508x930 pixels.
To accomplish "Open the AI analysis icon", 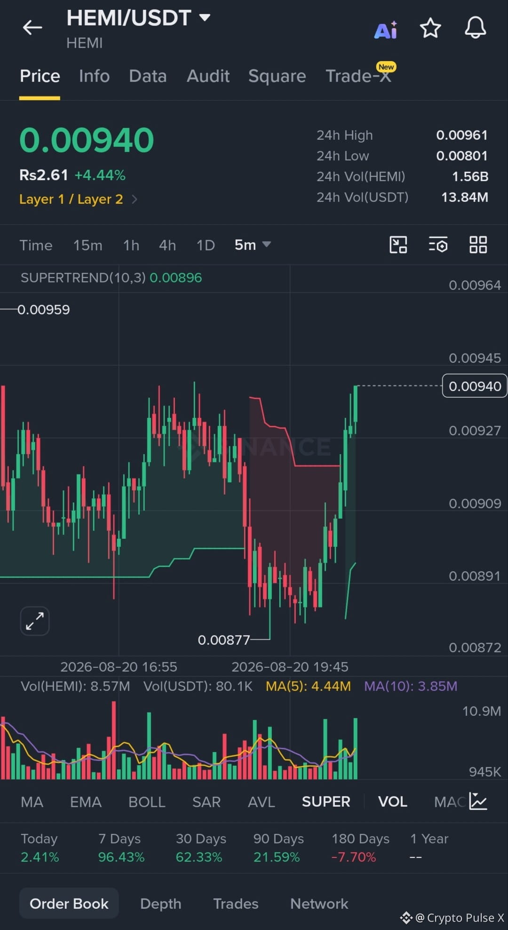I will tap(386, 30).
